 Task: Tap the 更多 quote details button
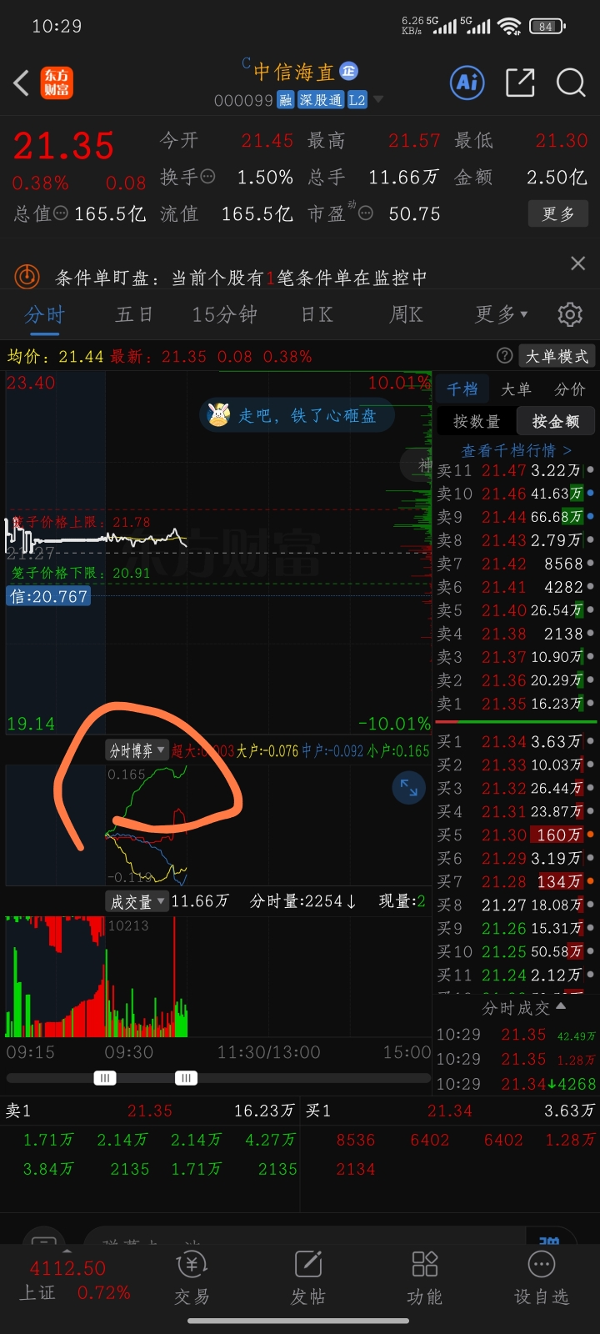point(558,213)
